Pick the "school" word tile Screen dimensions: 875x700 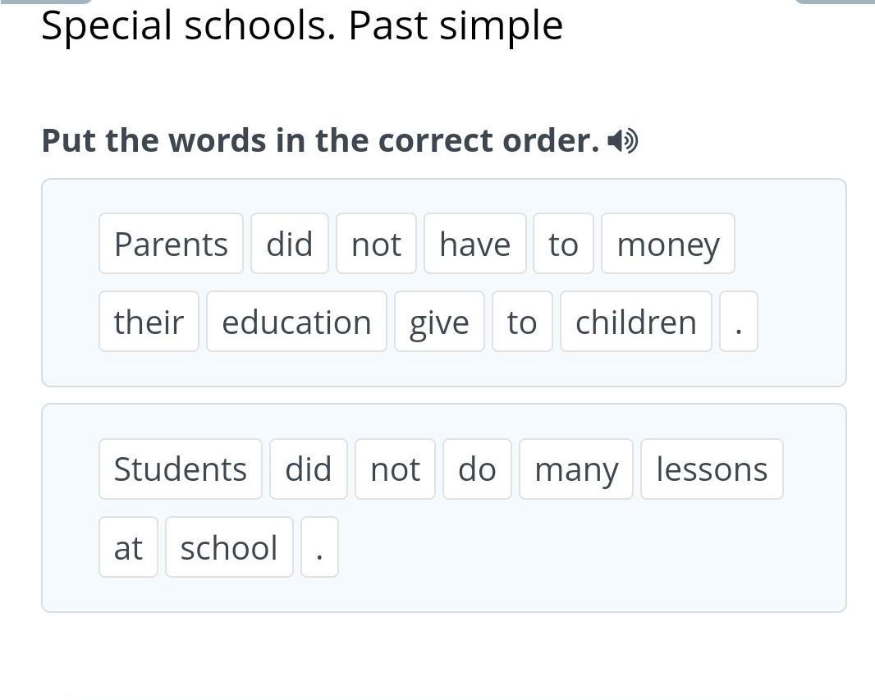click(229, 547)
